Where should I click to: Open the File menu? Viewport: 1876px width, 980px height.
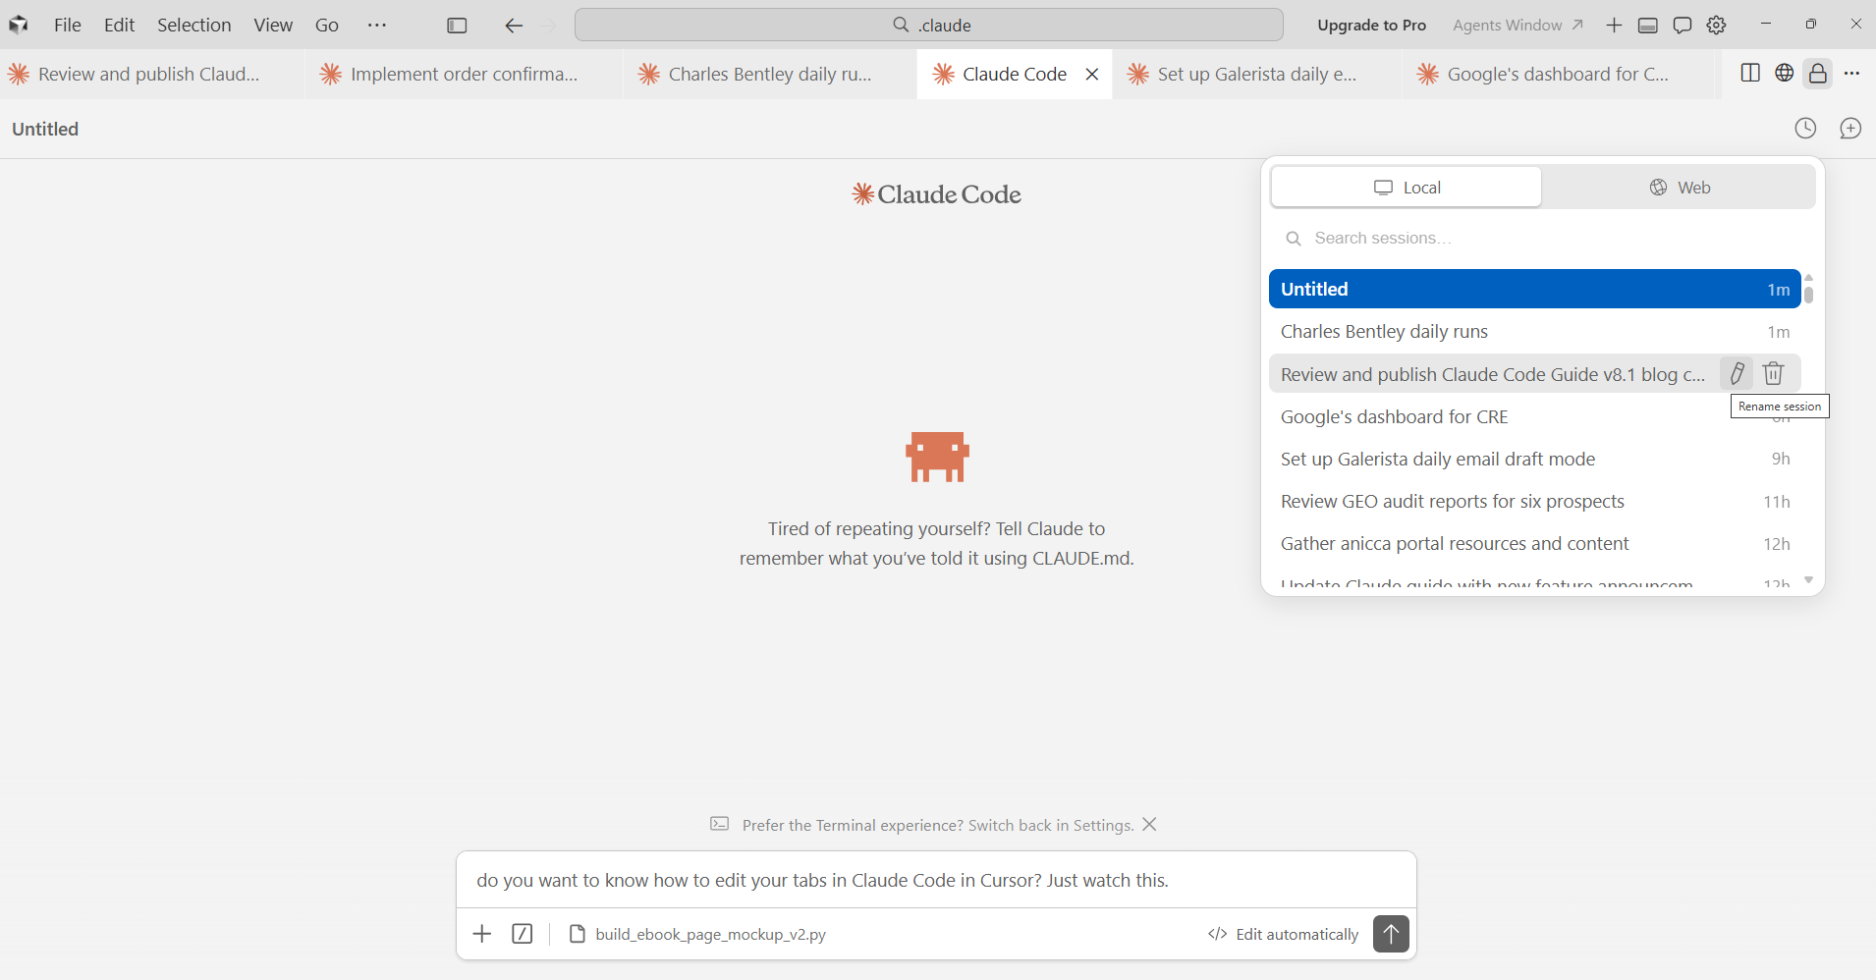68,25
